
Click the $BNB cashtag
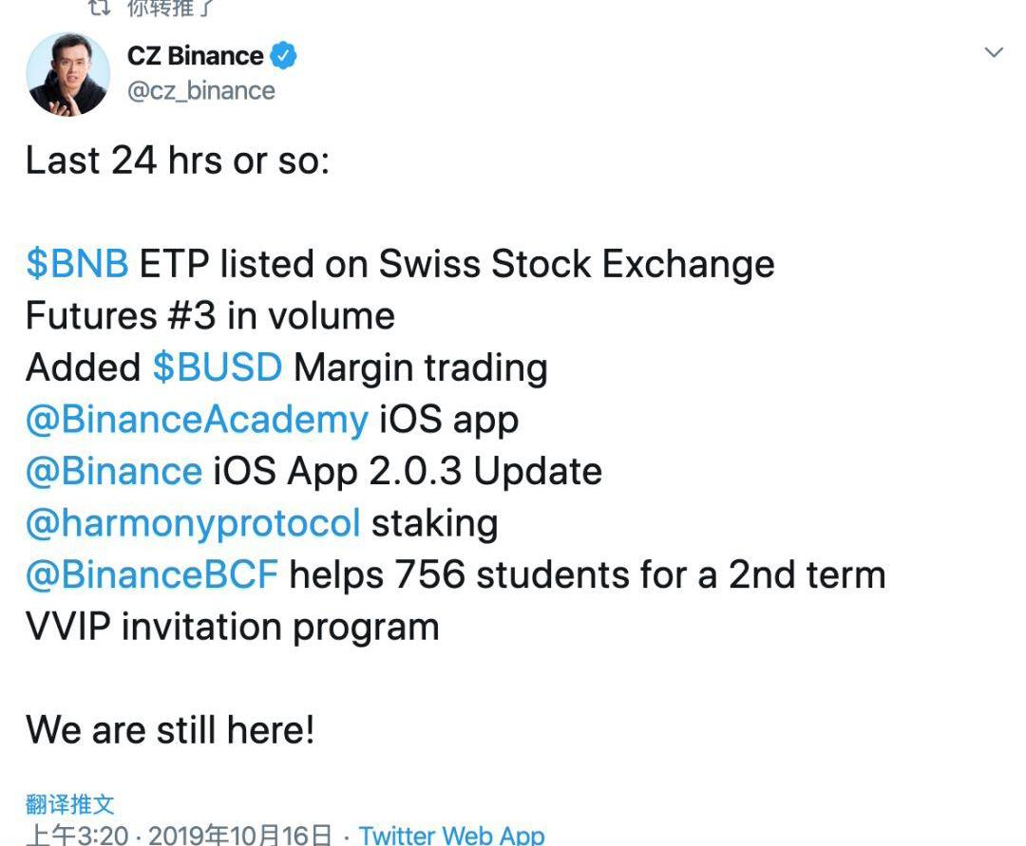[77, 264]
